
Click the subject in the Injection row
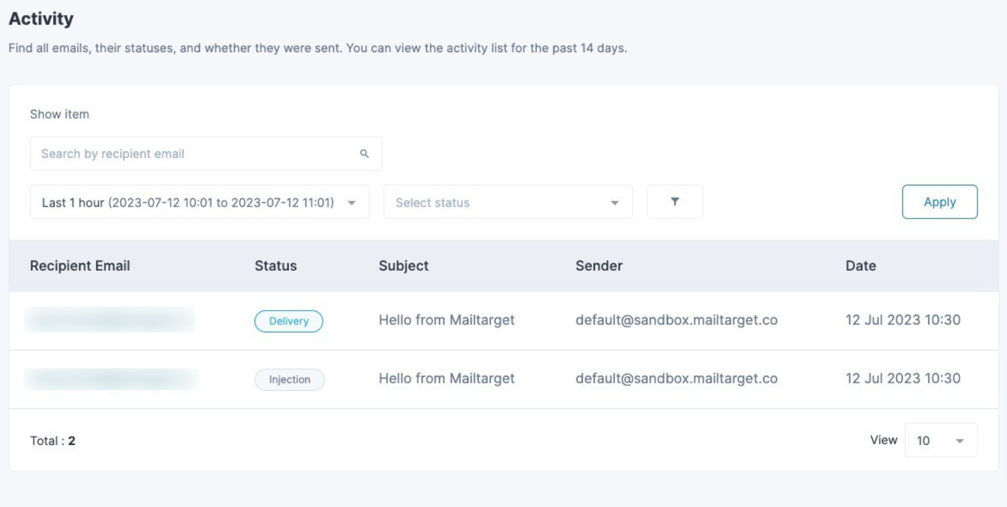pos(446,379)
